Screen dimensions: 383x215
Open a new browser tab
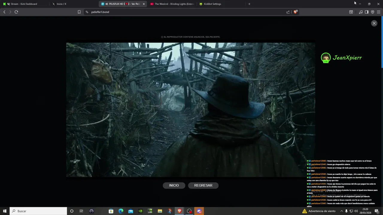point(249,4)
